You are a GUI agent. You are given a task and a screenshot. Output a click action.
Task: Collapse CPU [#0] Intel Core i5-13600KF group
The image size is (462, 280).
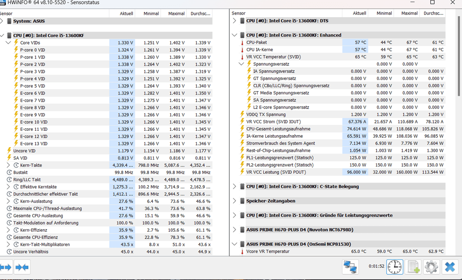(x=2, y=35)
